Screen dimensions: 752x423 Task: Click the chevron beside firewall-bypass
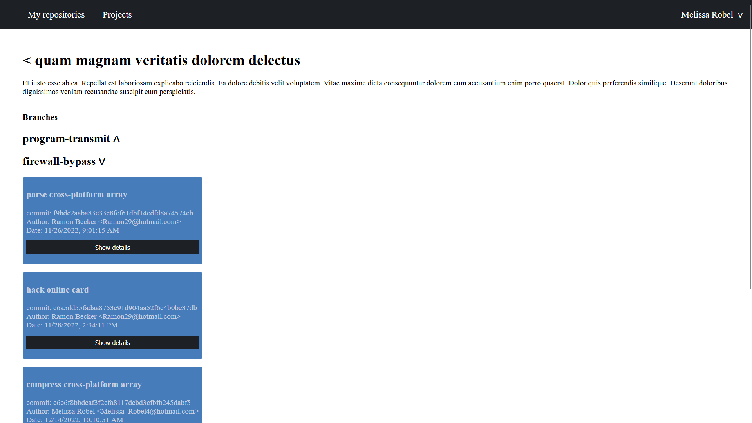pyautogui.click(x=102, y=162)
